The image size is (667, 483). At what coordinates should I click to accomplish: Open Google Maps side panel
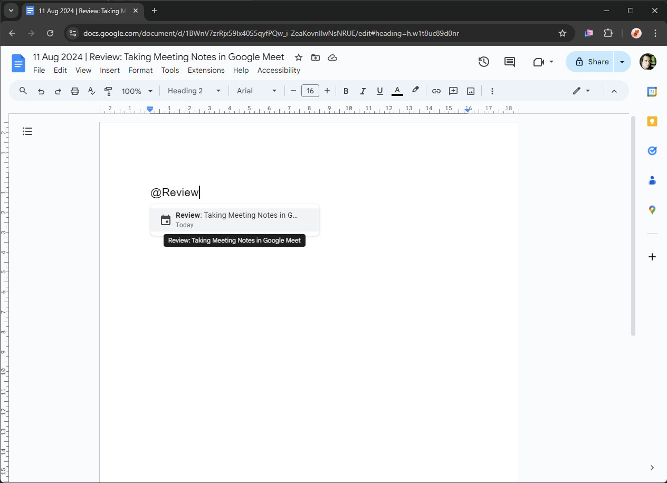(652, 210)
